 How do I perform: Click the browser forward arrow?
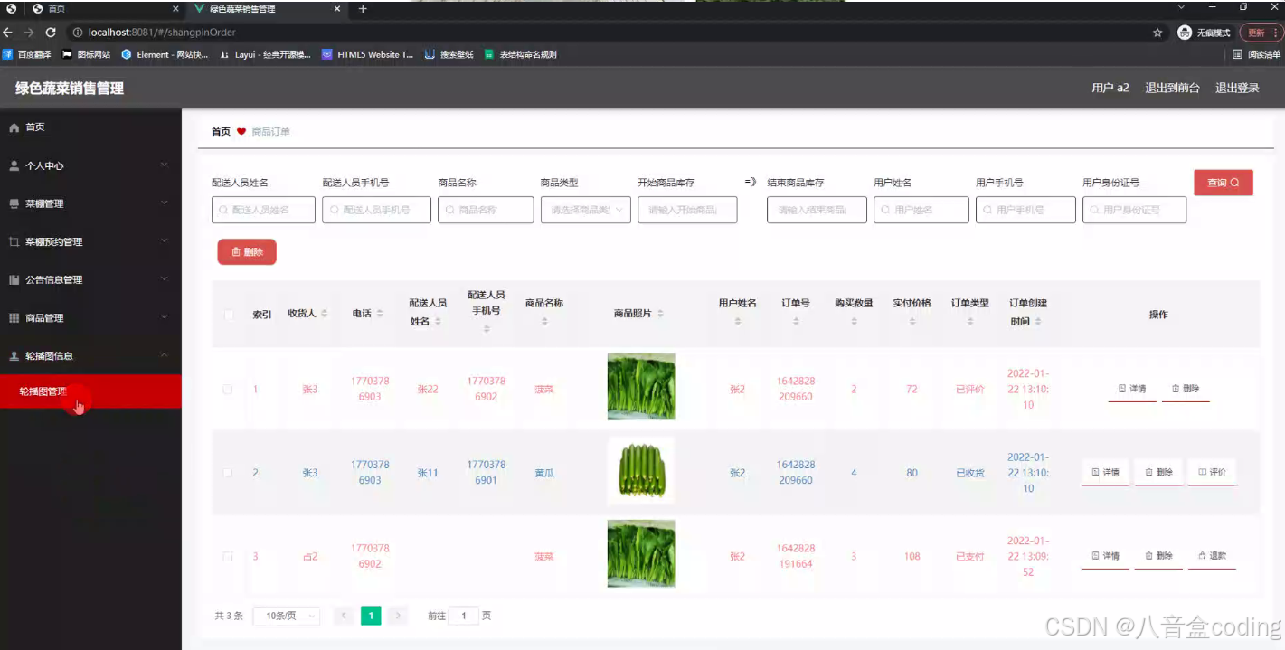point(29,33)
